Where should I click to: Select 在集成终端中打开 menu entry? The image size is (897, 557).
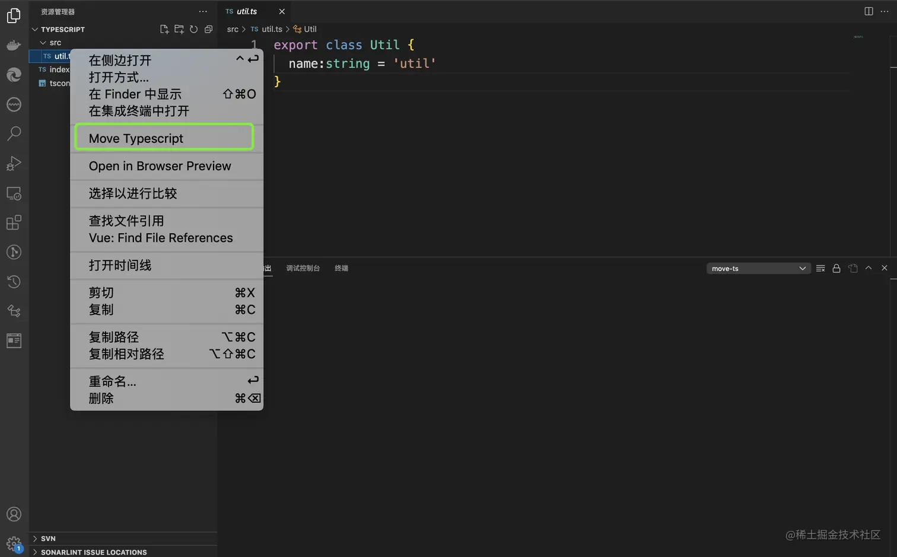pos(167,111)
